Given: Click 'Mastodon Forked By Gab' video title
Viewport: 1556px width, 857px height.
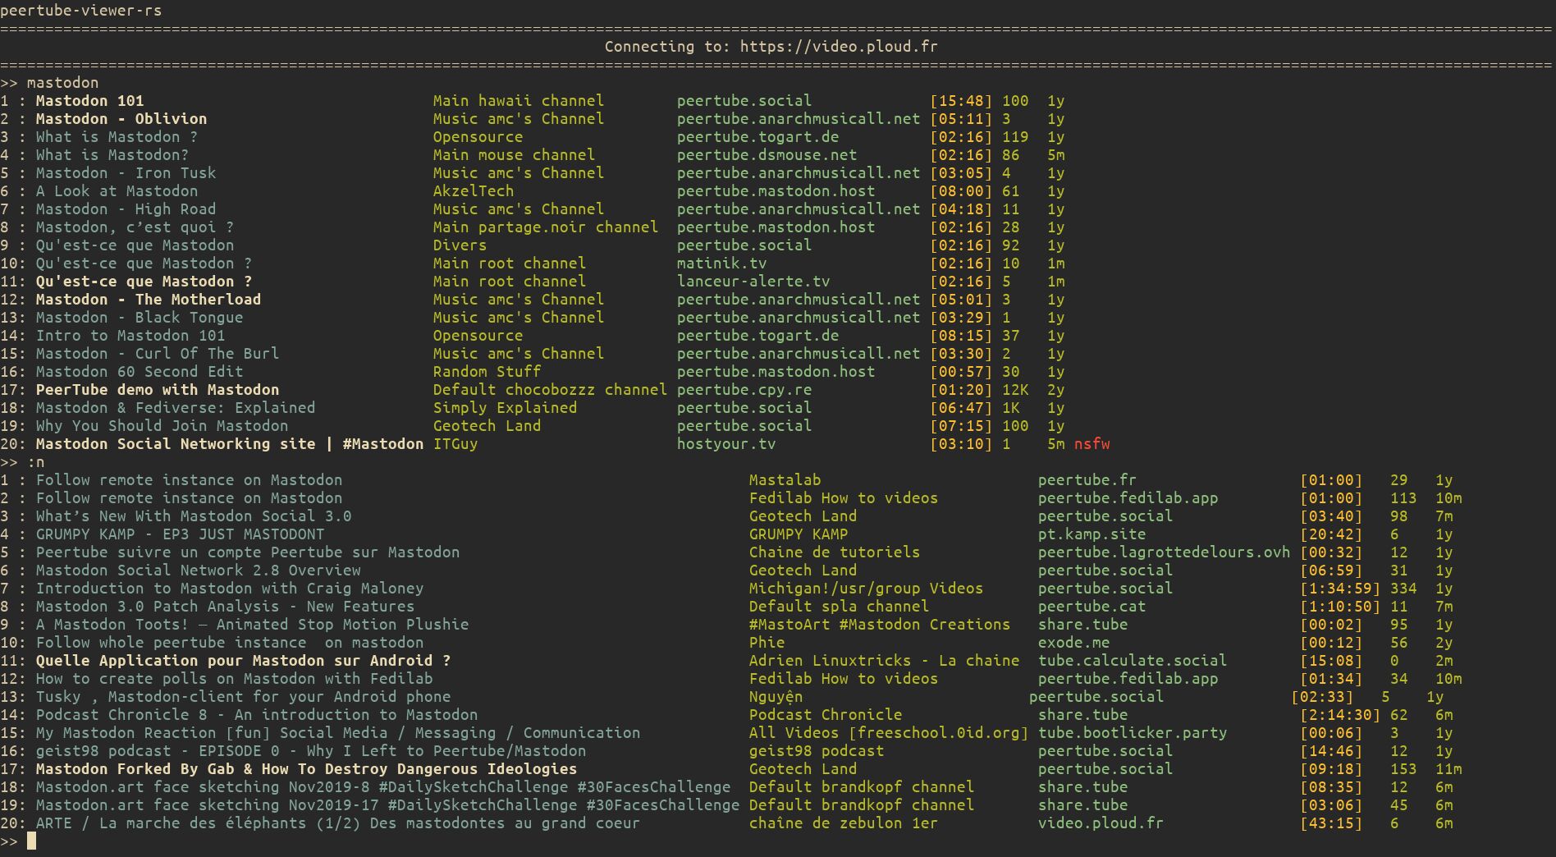Looking at the screenshot, I should pyautogui.click(x=305, y=769).
